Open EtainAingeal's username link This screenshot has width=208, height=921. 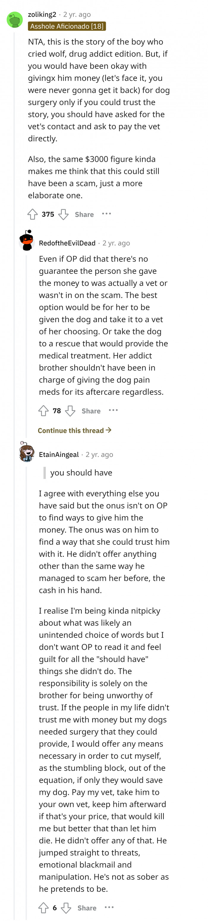coord(59,455)
